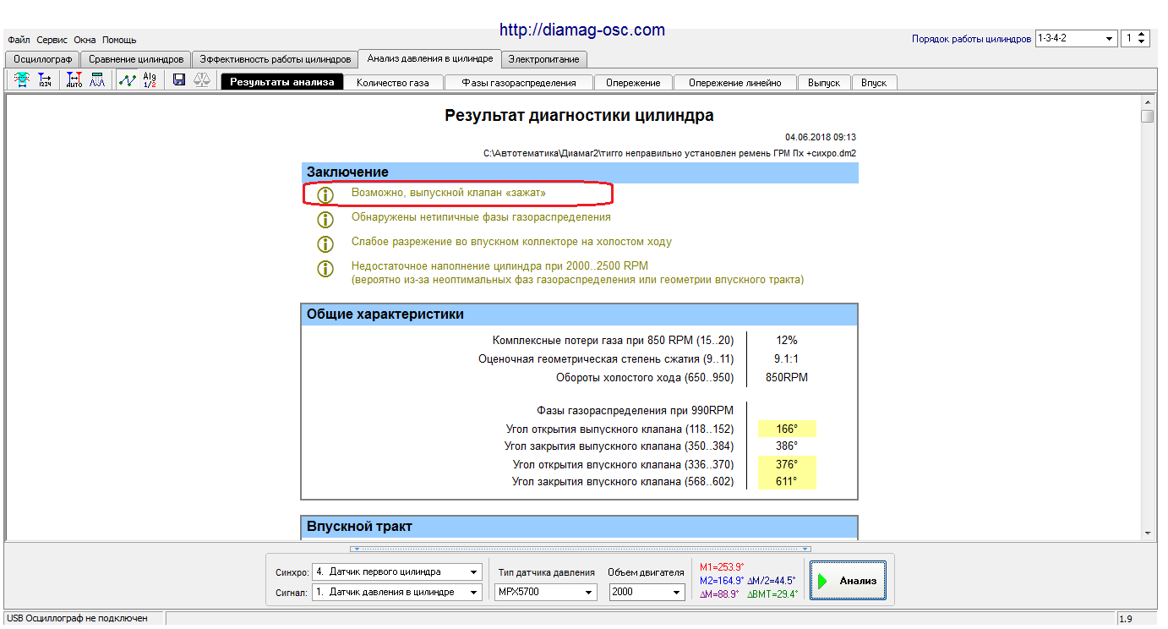Click the 9.1:1 compression ratio value
This screenshot has width=1168, height=629.
(x=787, y=359)
